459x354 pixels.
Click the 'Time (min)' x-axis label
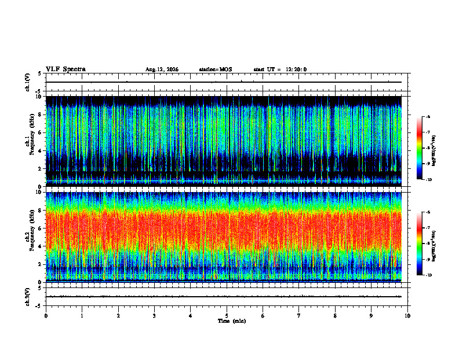coord(232,321)
